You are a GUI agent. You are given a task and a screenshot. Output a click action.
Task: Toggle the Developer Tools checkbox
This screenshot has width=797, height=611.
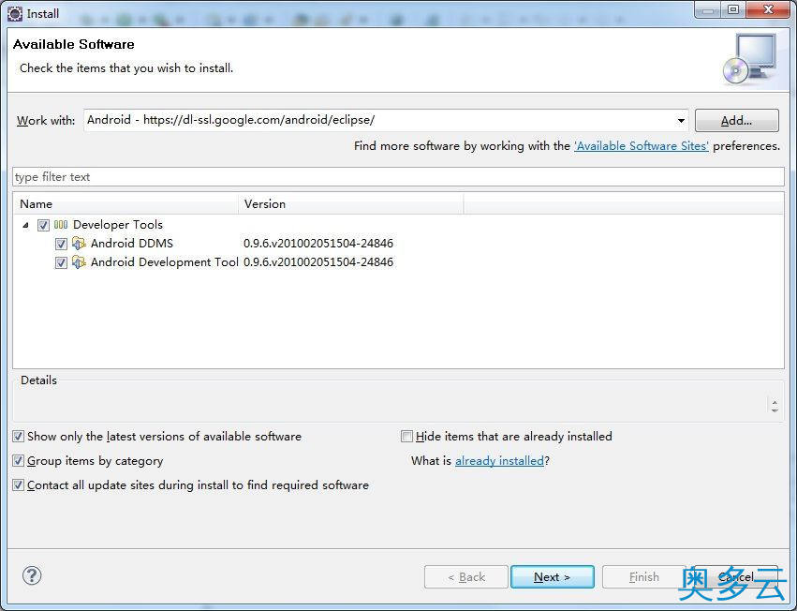pyautogui.click(x=43, y=225)
